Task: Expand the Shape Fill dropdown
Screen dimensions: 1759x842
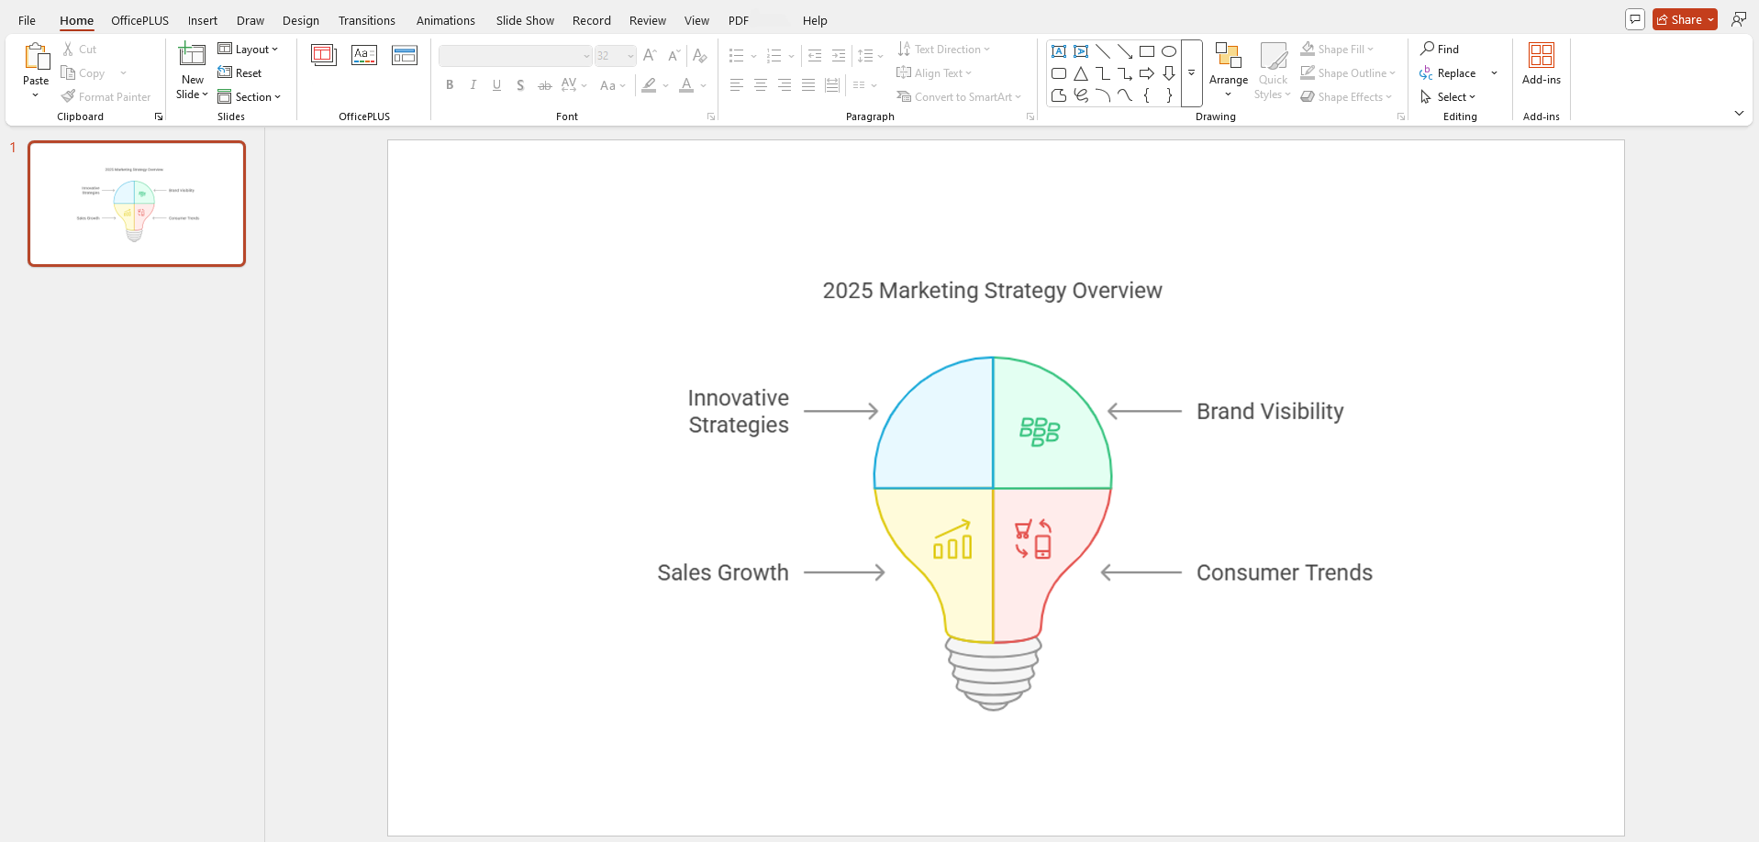Action: point(1367,49)
